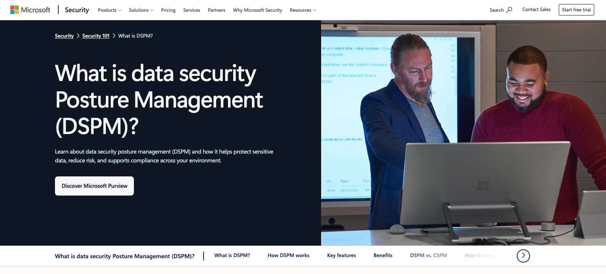Click the sticky nav page title text
This screenshot has width=606, height=274.
pos(125,256)
